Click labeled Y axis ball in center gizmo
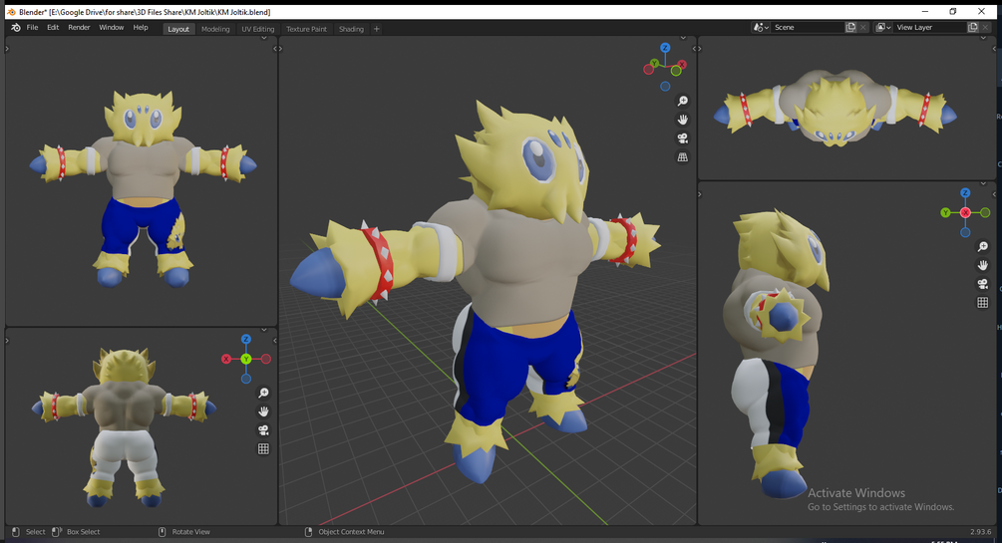1002x543 pixels. point(654,63)
